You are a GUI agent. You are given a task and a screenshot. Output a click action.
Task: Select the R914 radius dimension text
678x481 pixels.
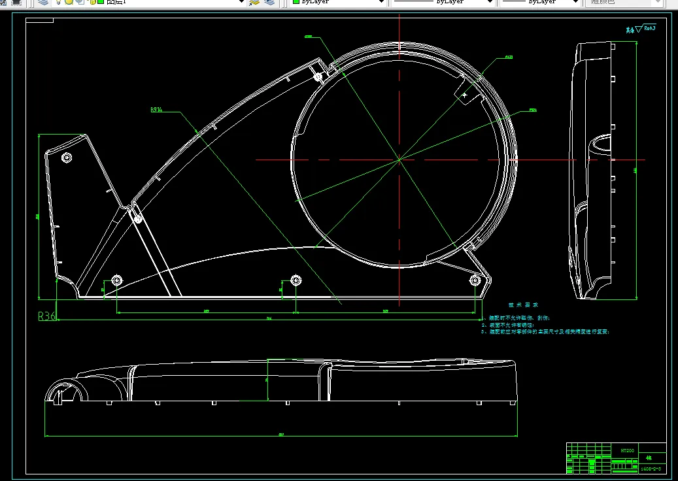coord(156,110)
